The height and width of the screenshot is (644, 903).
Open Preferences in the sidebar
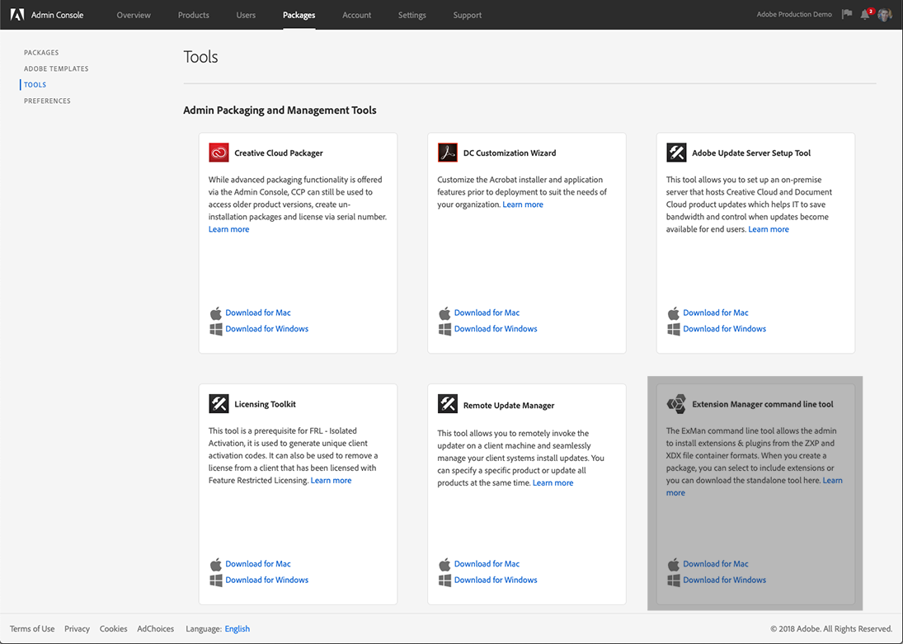point(47,101)
